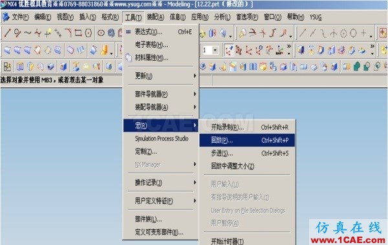Open the 首选项 menu
Image resolution: width=388 pixels, height=245 pixels.
(x=247, y=17)
